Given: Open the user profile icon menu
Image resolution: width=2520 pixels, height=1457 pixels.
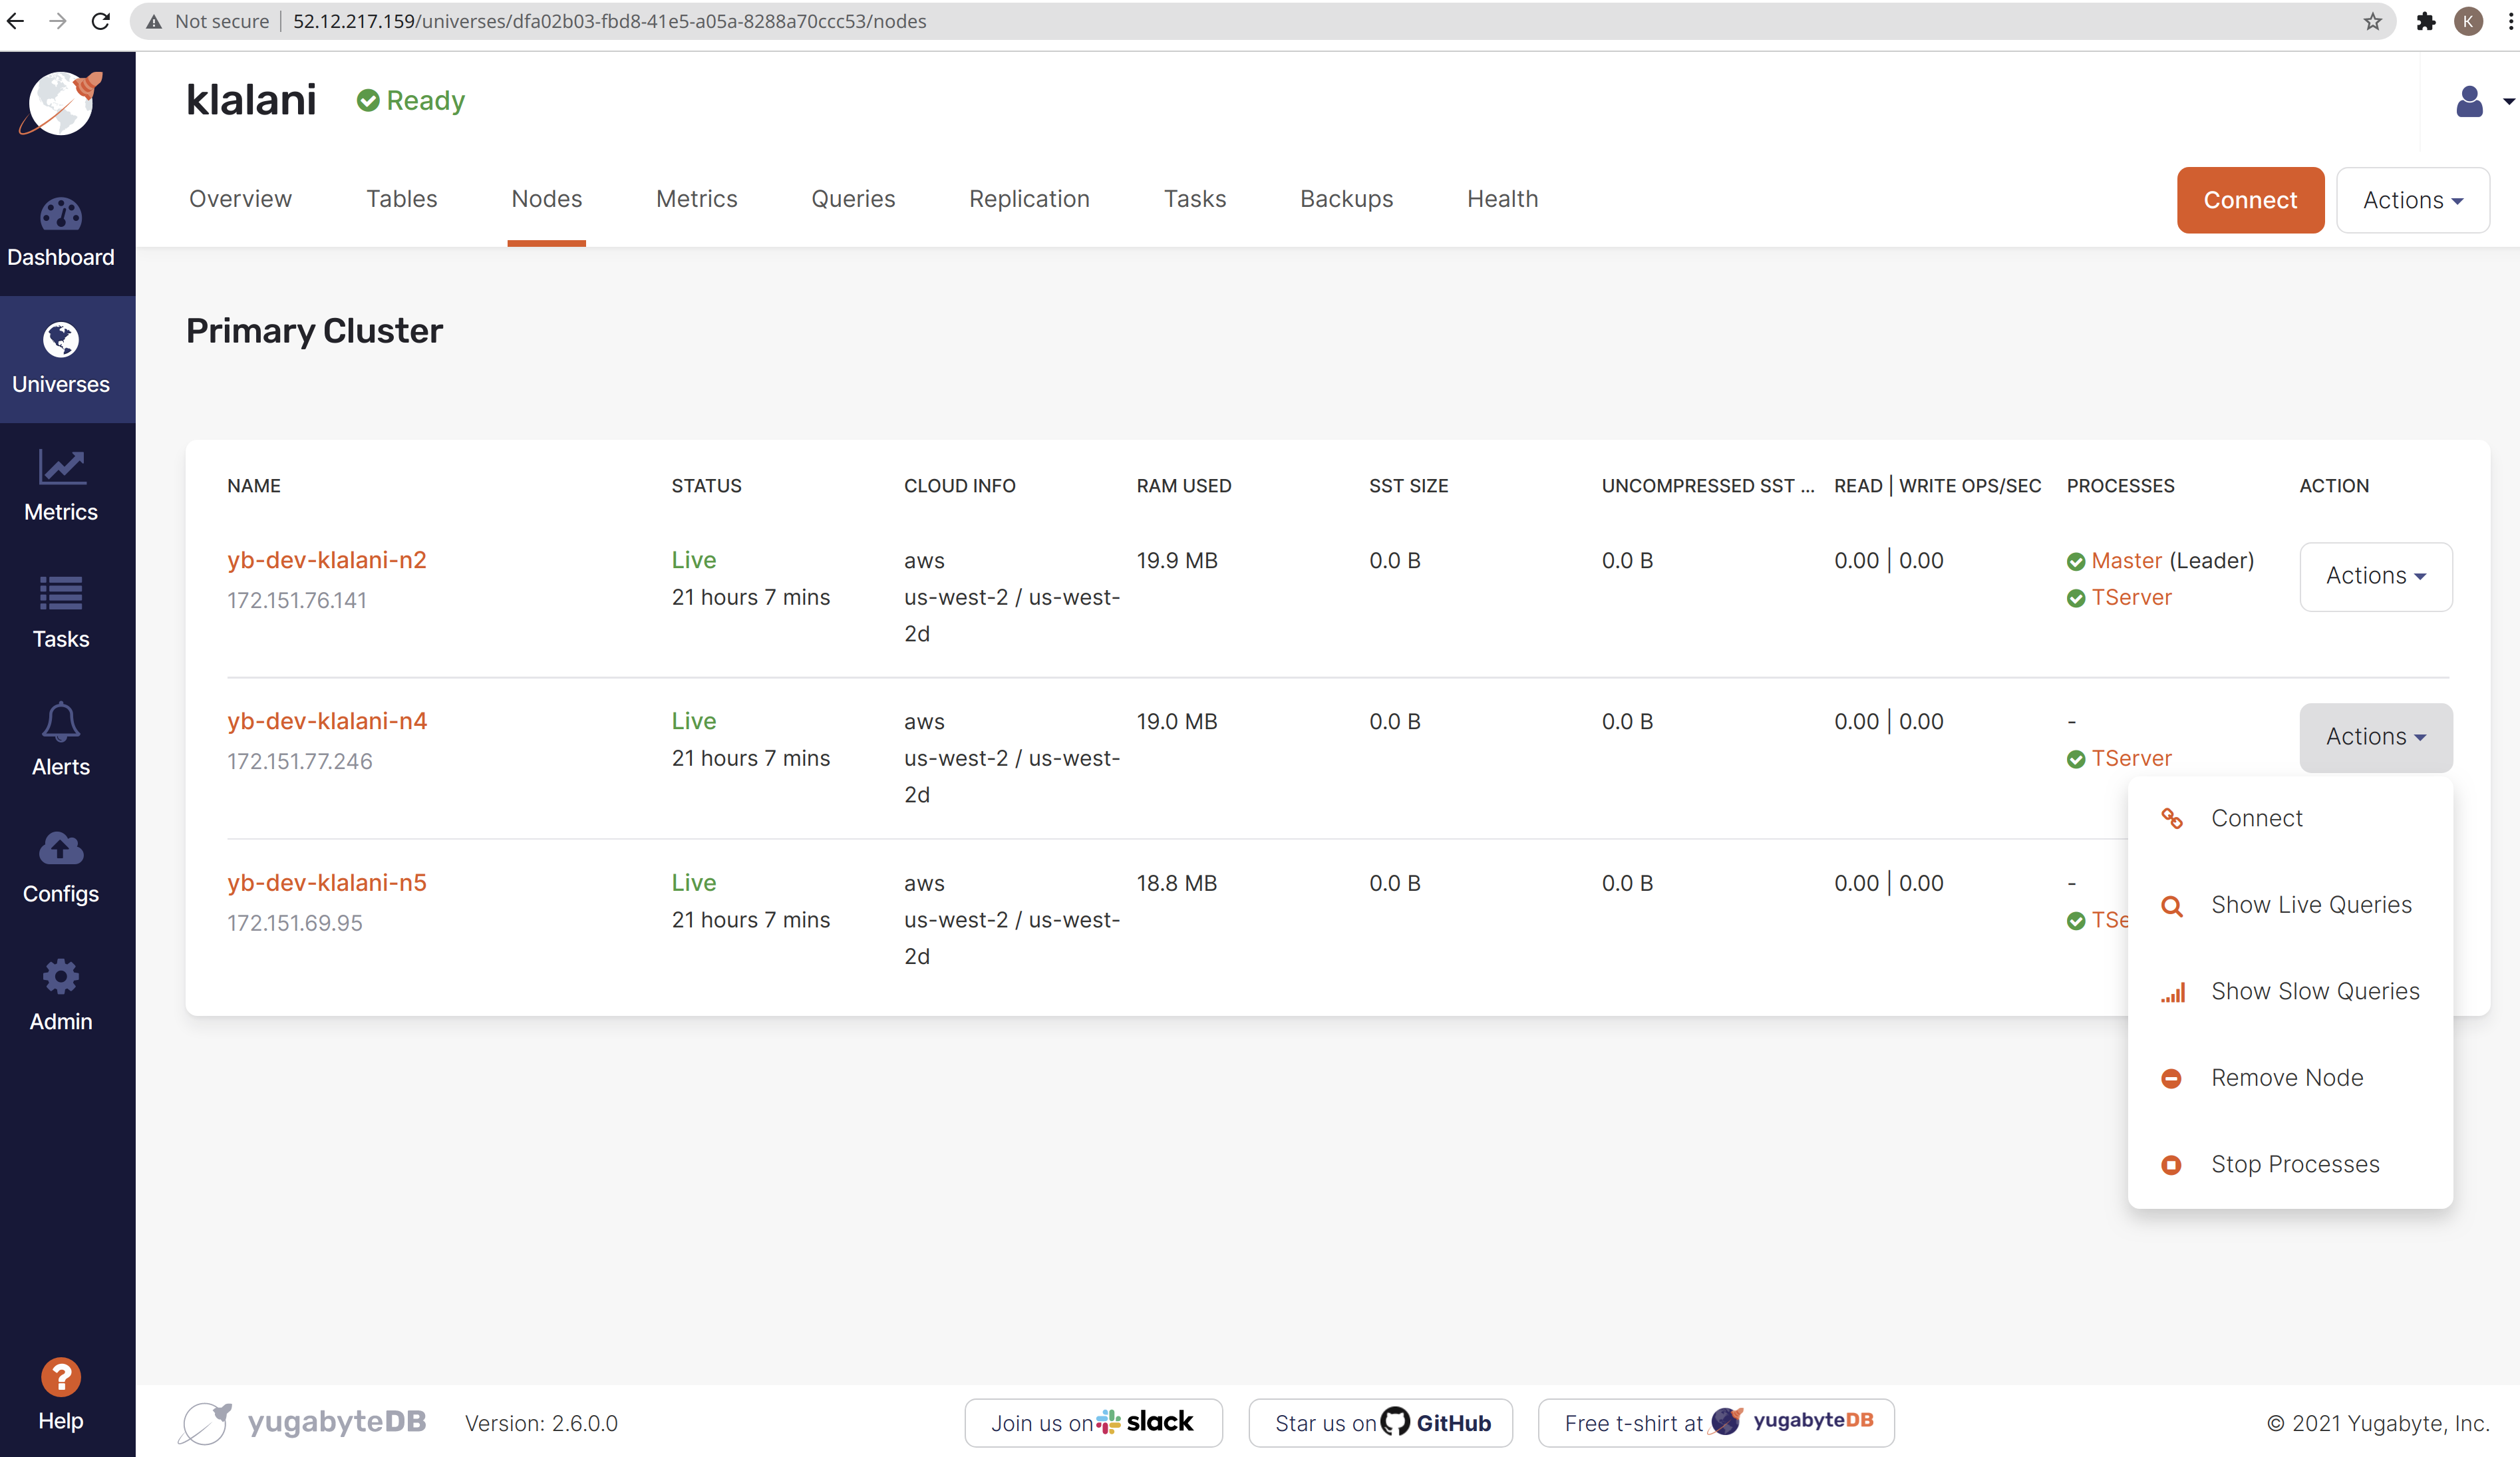Looking at the screenshot, I should pyautogui.click(x=2469, y=101).
